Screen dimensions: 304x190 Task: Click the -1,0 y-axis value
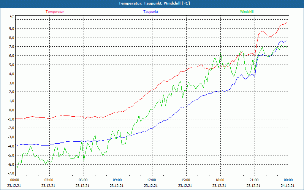point(11,119)
